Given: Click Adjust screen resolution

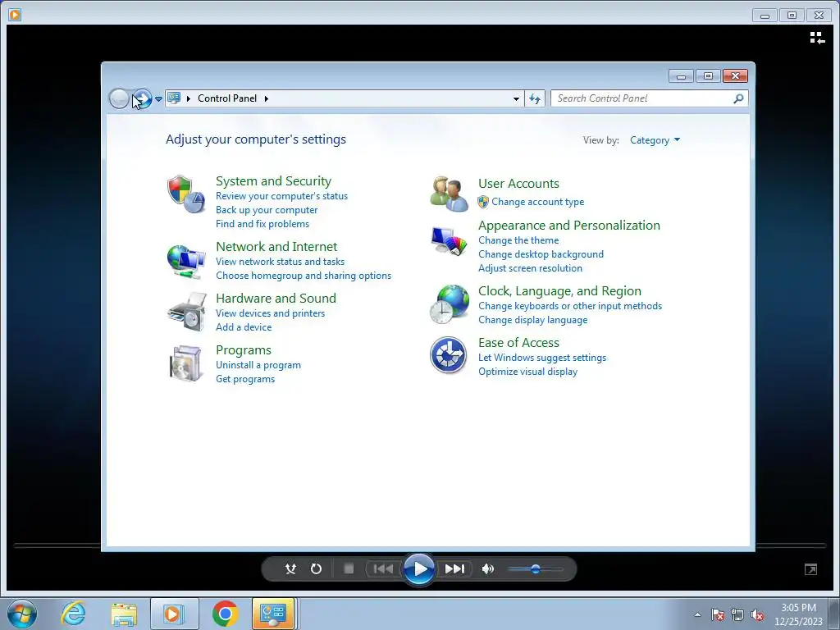Looking at the screenshot, I should point(531,268).
